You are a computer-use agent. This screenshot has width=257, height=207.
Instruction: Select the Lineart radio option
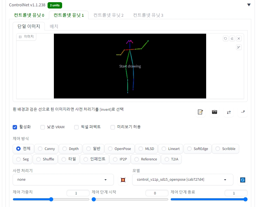[x=171, y=149]
